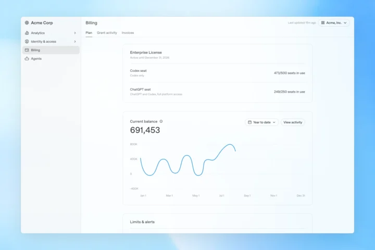Click 'Active until December 31, 2026' text
375x250 pixels.
[149, 58]
